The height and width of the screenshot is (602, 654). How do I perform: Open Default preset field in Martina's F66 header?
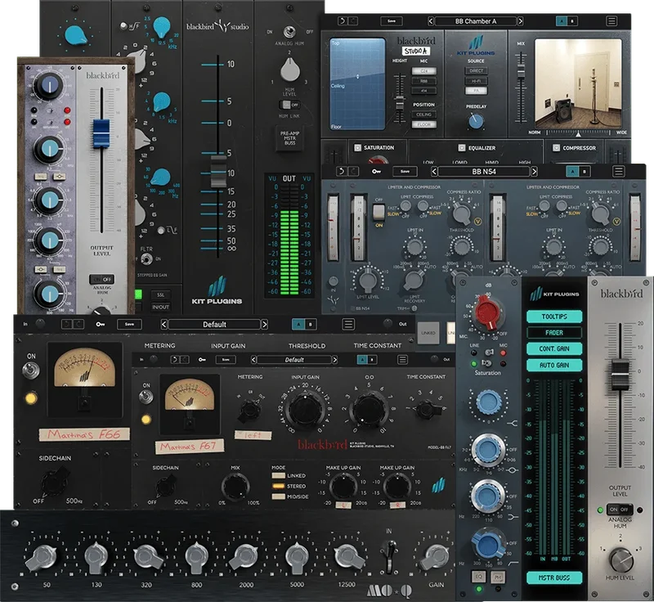click(214, 324)
